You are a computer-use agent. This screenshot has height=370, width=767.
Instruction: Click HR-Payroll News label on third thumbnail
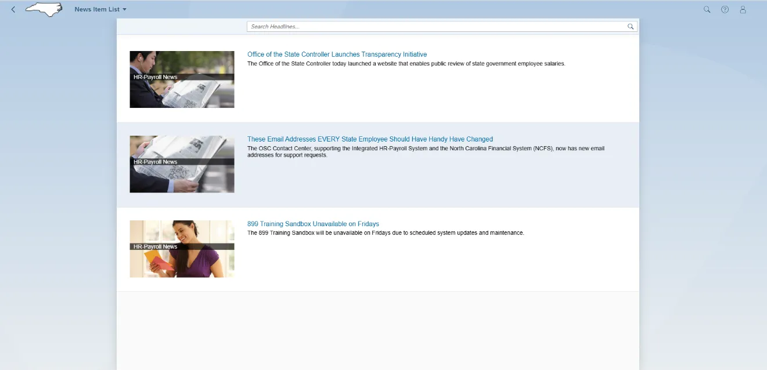(156, 246)
